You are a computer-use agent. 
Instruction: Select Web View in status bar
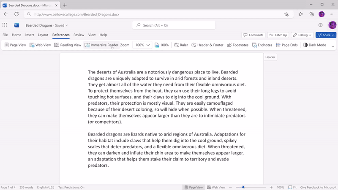click(x=216, y=187)
